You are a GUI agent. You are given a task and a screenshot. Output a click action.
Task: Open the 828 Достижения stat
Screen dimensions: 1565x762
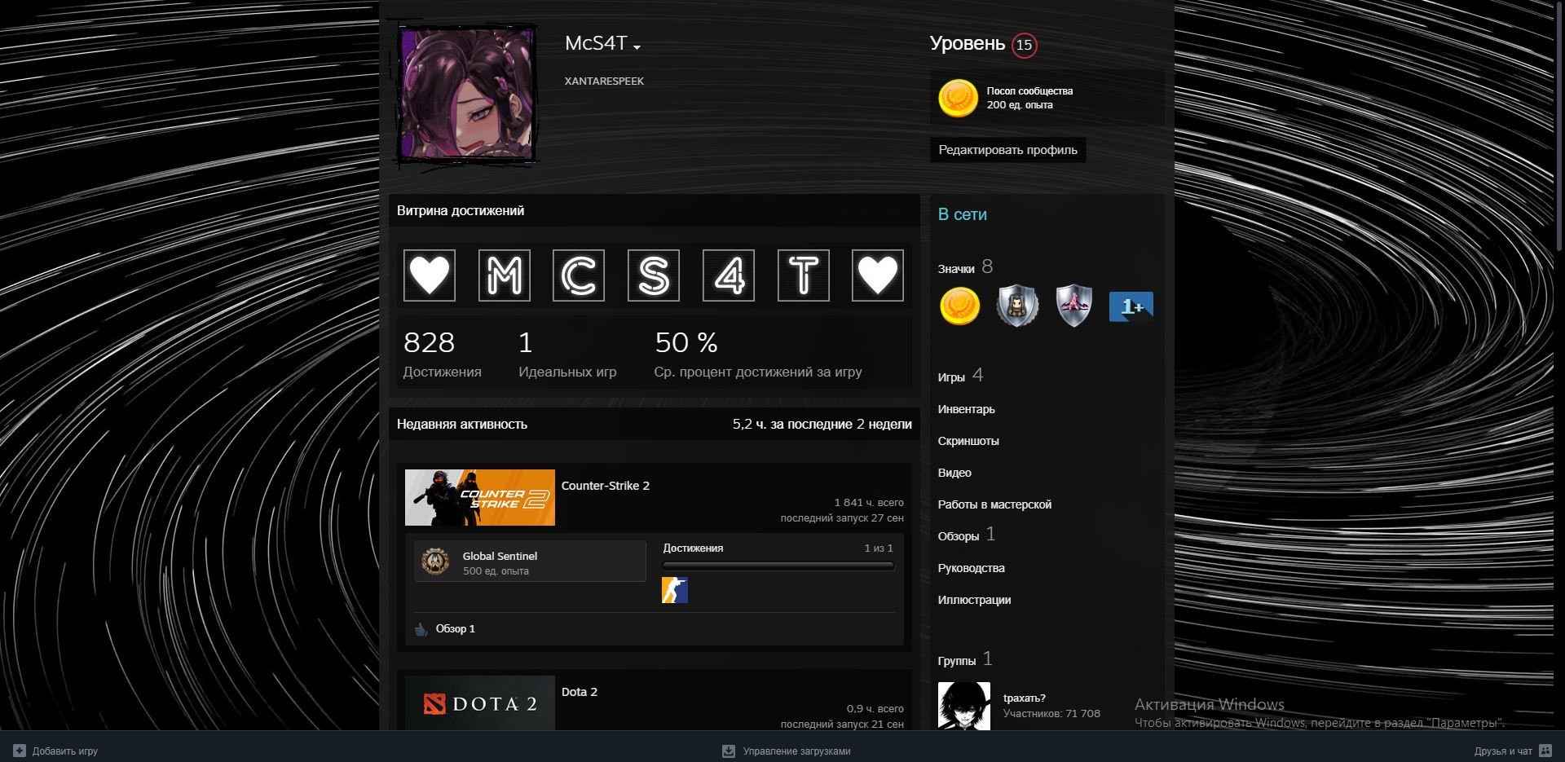tap(442, 355)
